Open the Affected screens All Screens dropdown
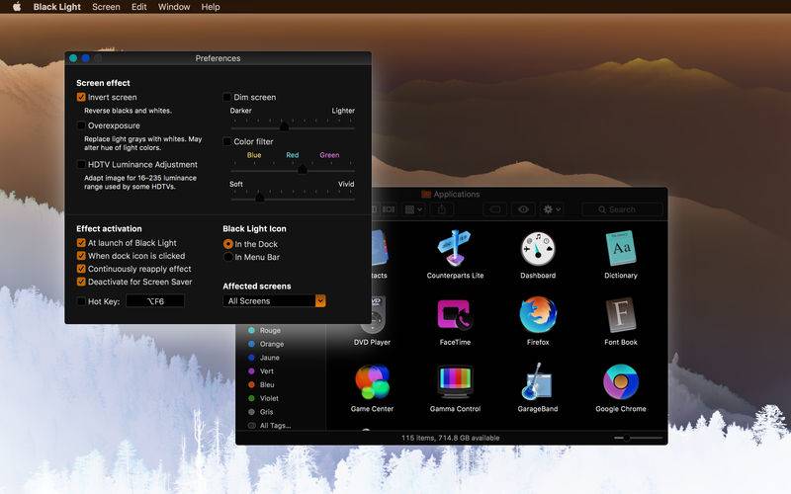 274,301
